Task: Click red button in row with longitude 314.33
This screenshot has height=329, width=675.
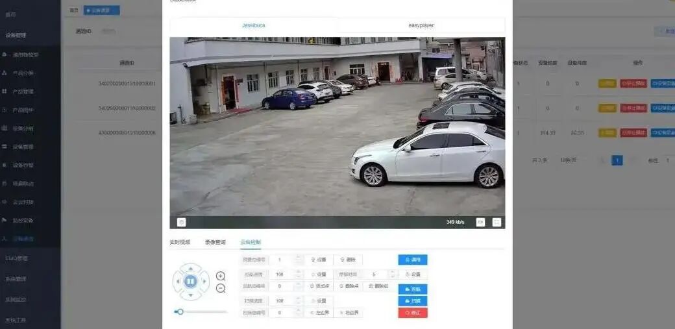Action: coord(633,132)
